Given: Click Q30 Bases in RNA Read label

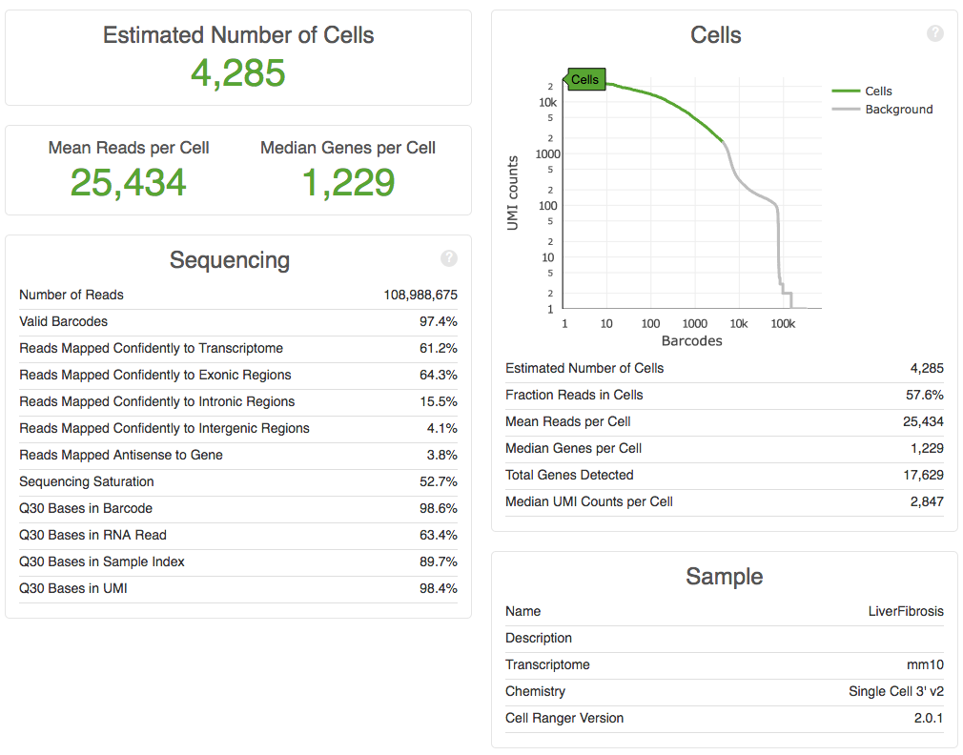Looking at the screenshot, I should tap(92, 535).
